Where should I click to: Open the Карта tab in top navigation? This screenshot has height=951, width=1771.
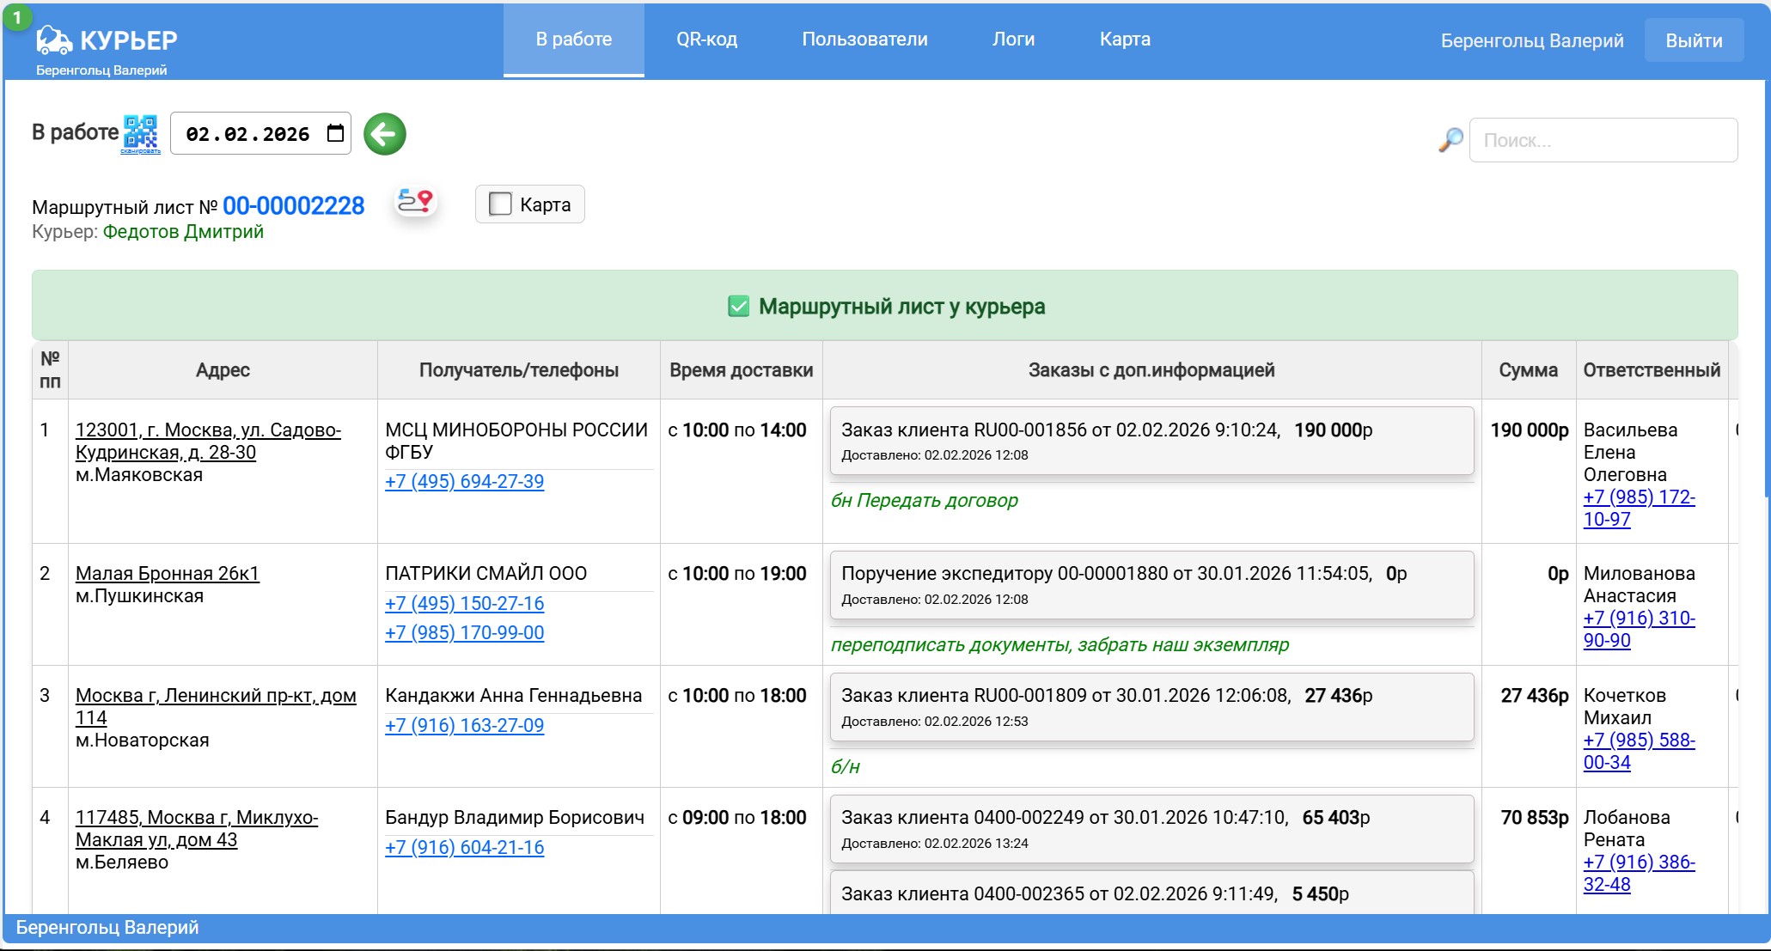(x=1125, y=40)
